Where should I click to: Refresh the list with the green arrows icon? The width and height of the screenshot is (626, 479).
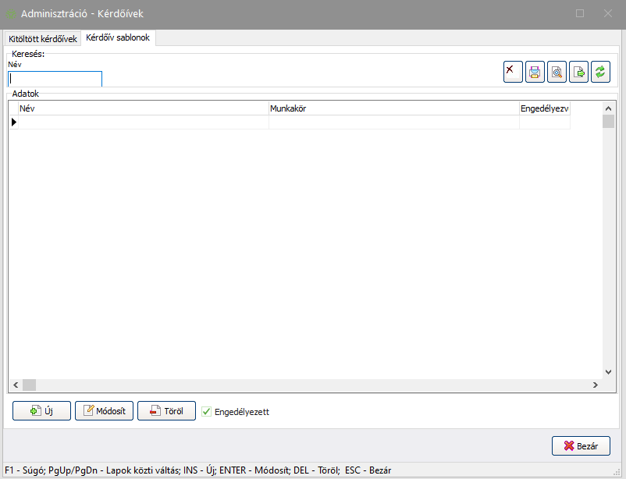pos(600,72)
